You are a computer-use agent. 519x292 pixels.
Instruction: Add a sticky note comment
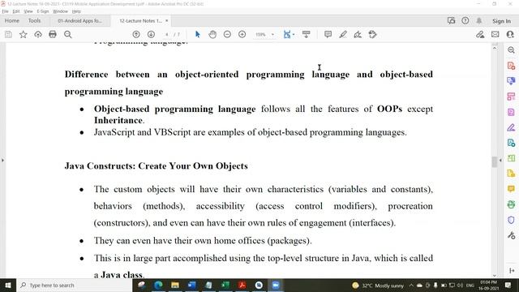pyautogui.click(x=328, y=34)
